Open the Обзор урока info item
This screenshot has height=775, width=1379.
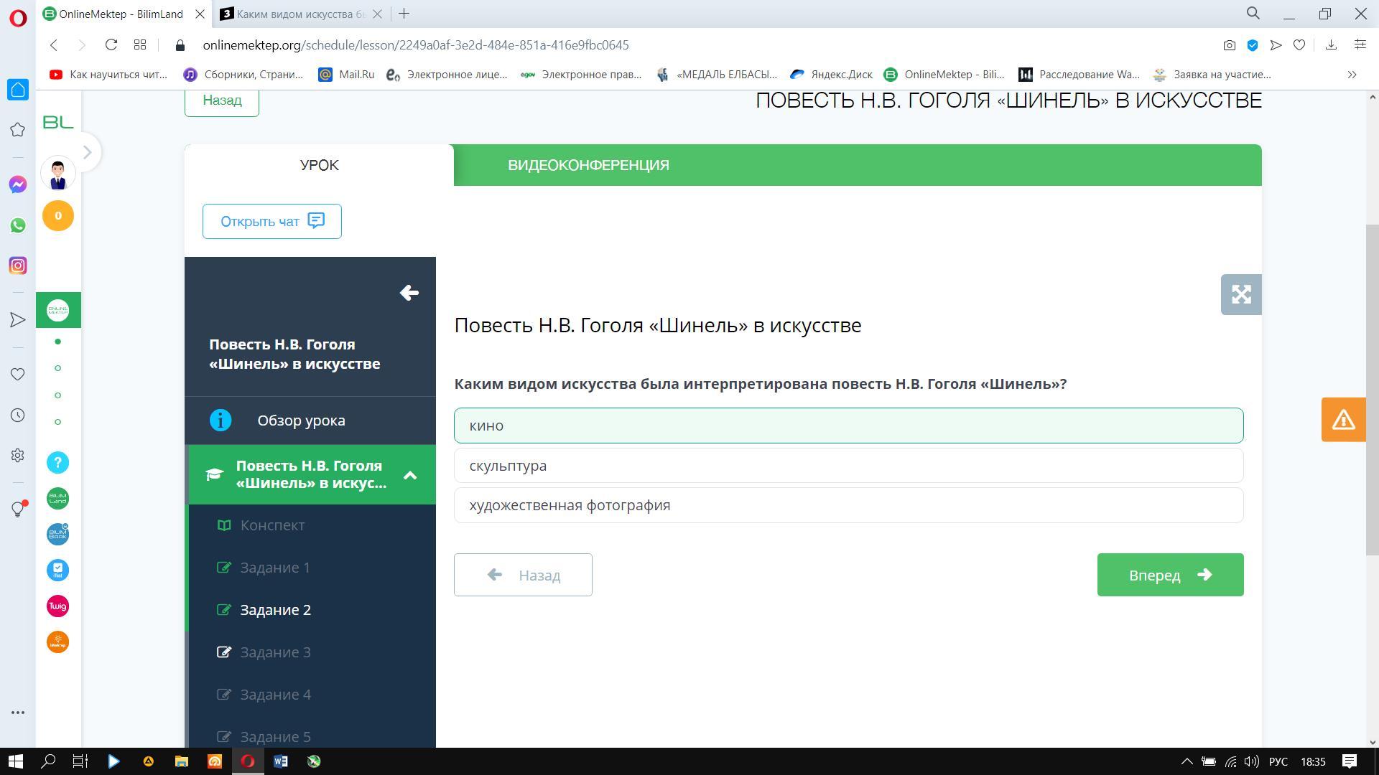(x=301, y=421)
